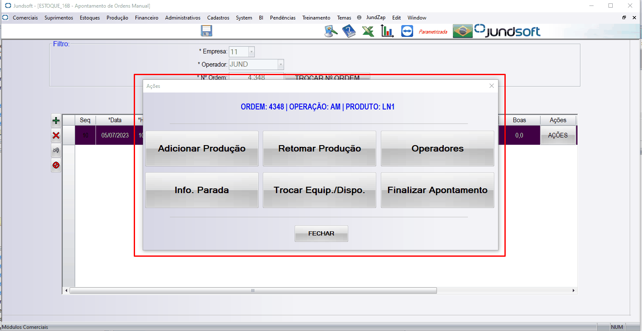This screenshot has width=642, height=331.
Task: Open the Treinamento menu
Action: (316, 18)
